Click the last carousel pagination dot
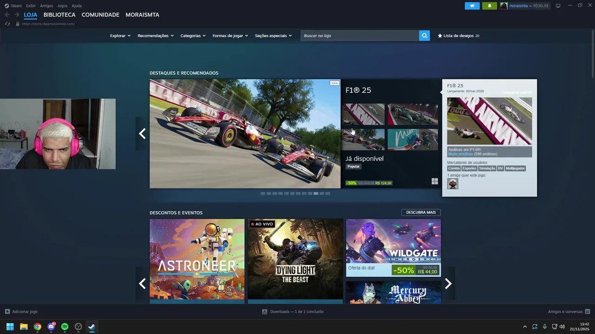This screenshot has height=334, width=595. coord(328,193)
